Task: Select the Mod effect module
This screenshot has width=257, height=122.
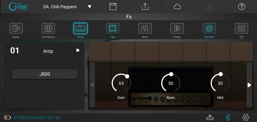Action: [x=145, y=28]
